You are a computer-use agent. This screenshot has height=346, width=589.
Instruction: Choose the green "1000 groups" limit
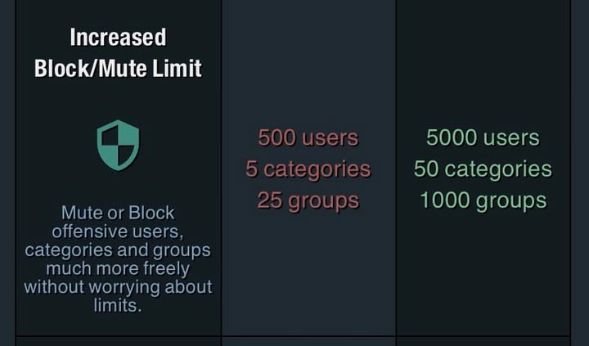pos(483,200)
